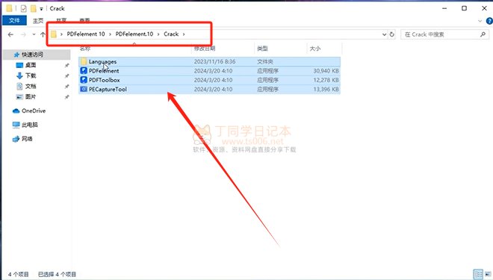The width and height of the screenshot is (493, 280).
Task: Go back with the left arrow
Action: [x=10, y=34]
